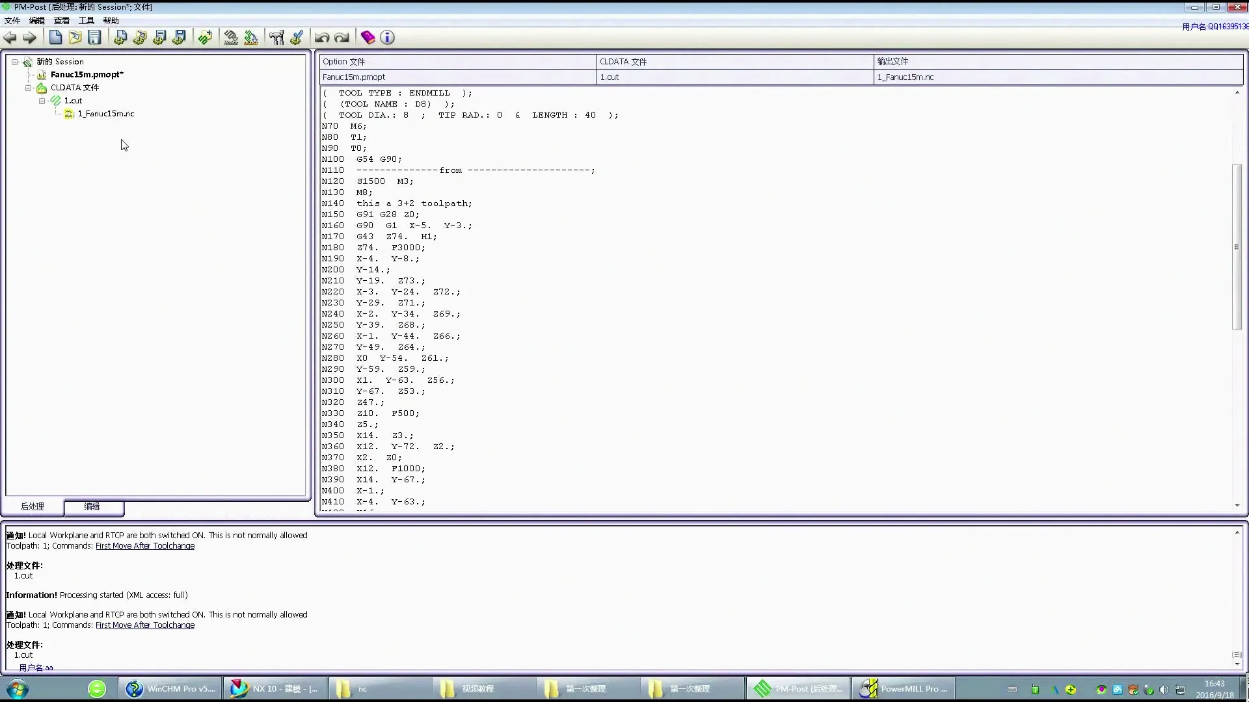Collapse the 1.cut tree node
1249x702 pixels.
tap(42, 101)
